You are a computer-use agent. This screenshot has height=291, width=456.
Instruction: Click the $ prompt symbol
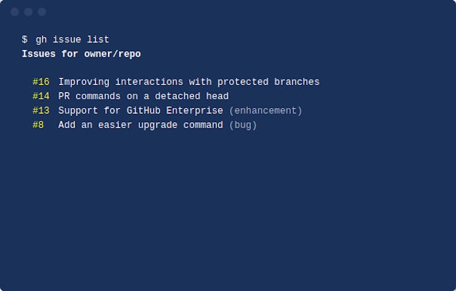point(25,39)
